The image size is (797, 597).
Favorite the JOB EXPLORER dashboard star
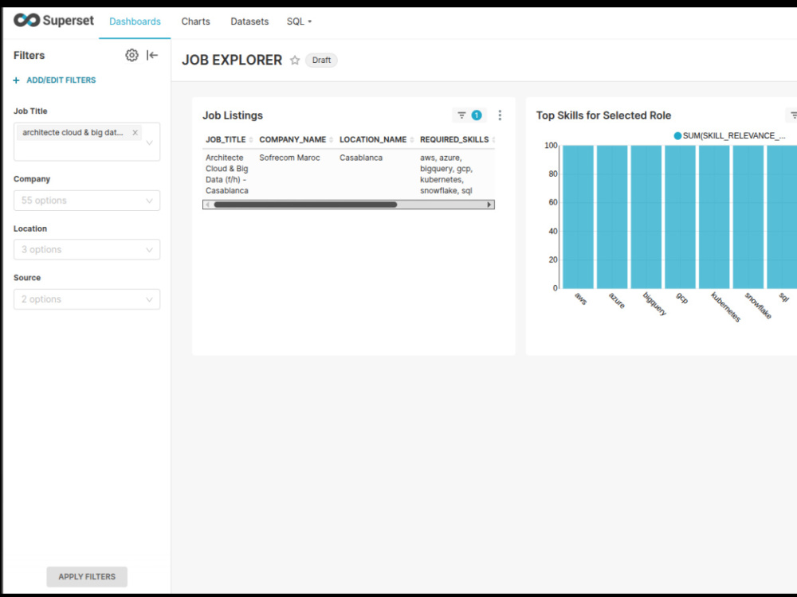[x=295, y=60]
